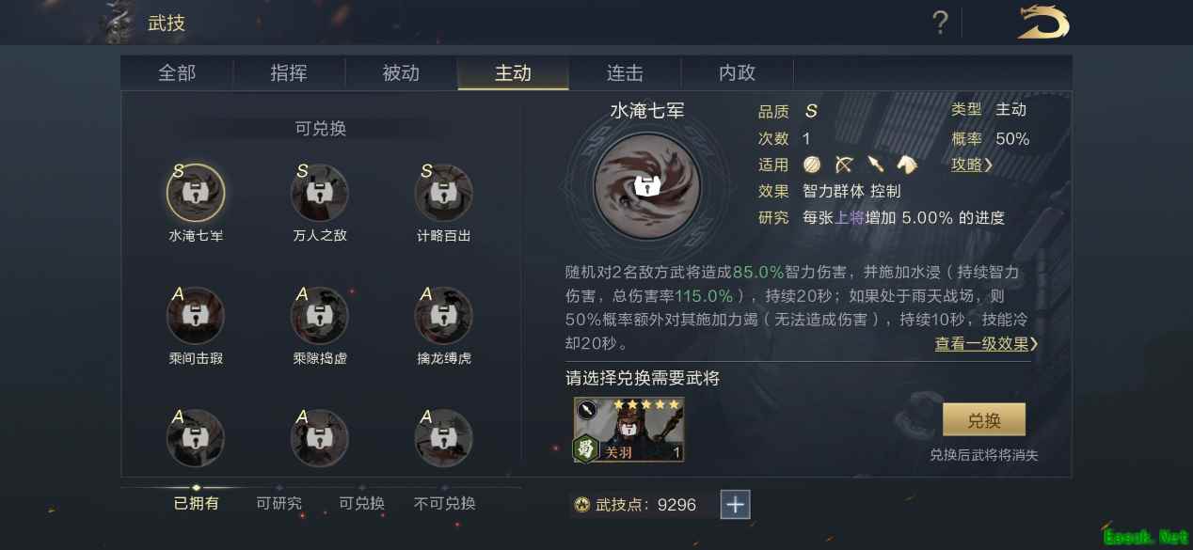Toggle the 可研究 filter
This screenshot has height=550, width=1193.
click(x=279, y=503)
